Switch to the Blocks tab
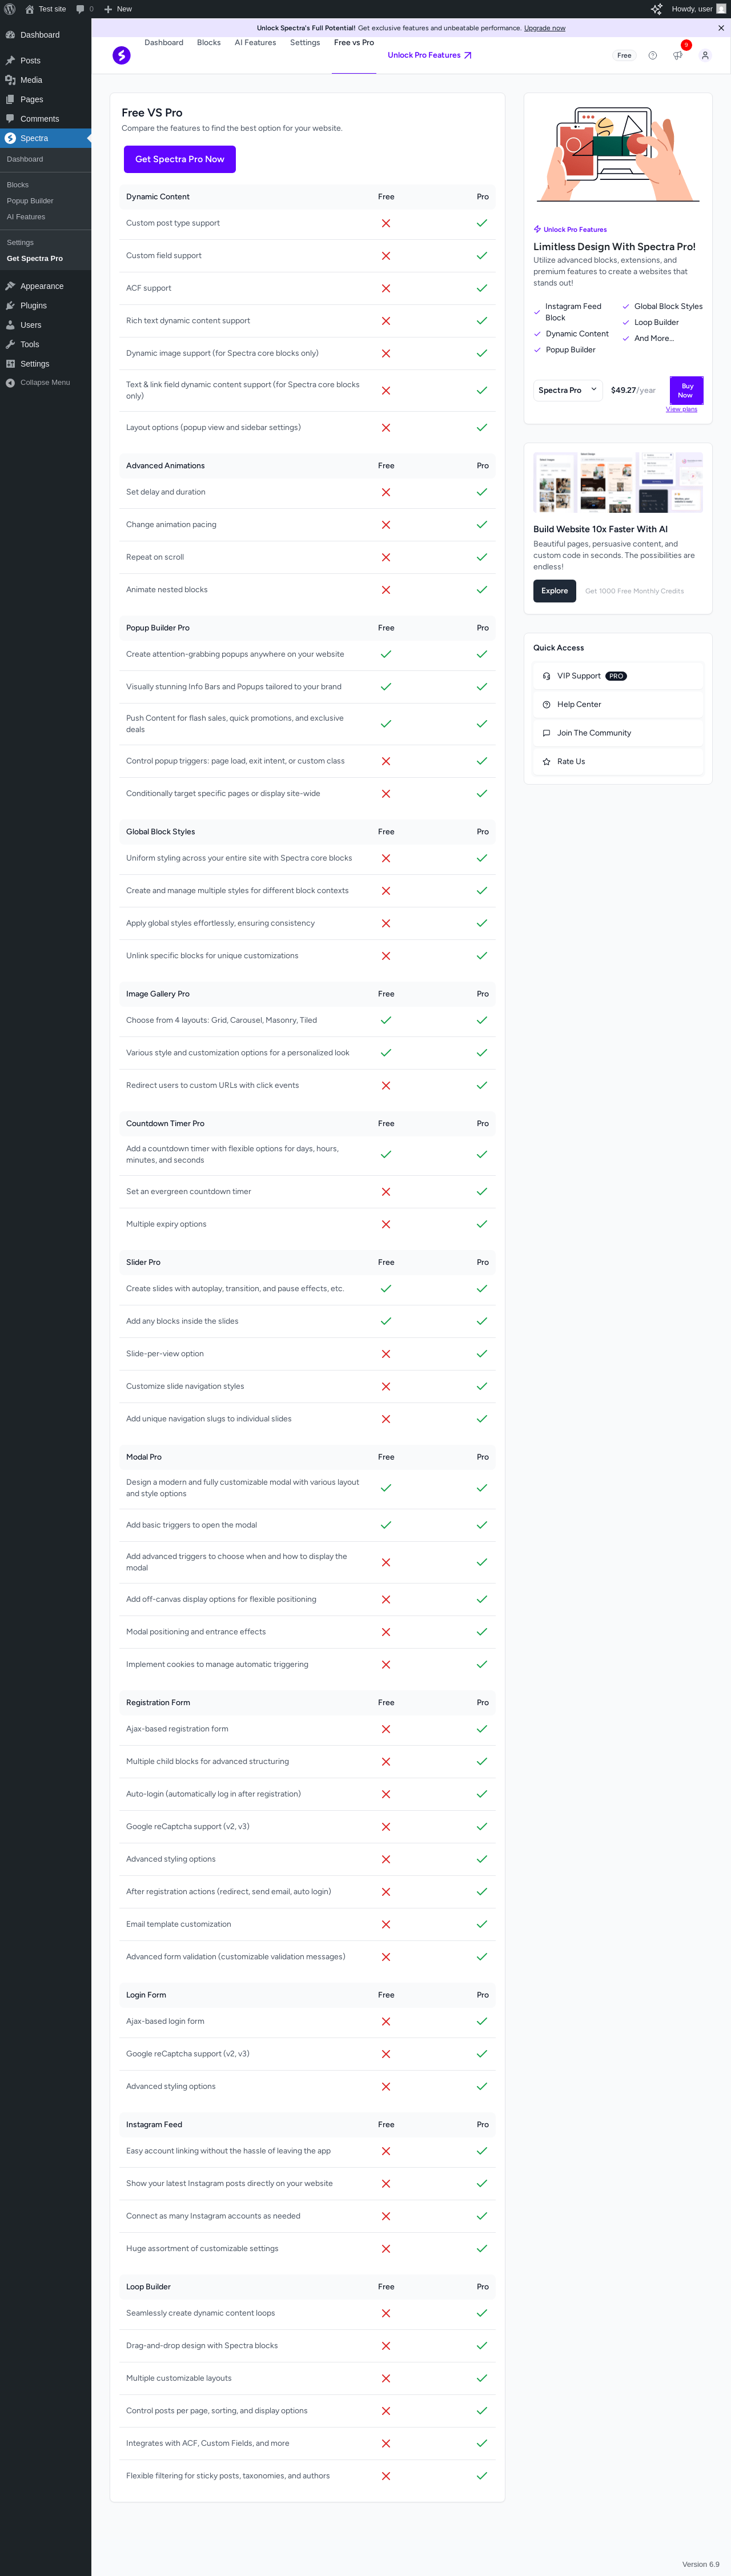This screenshot has width=731, height=2576. (x=209, y=43)
